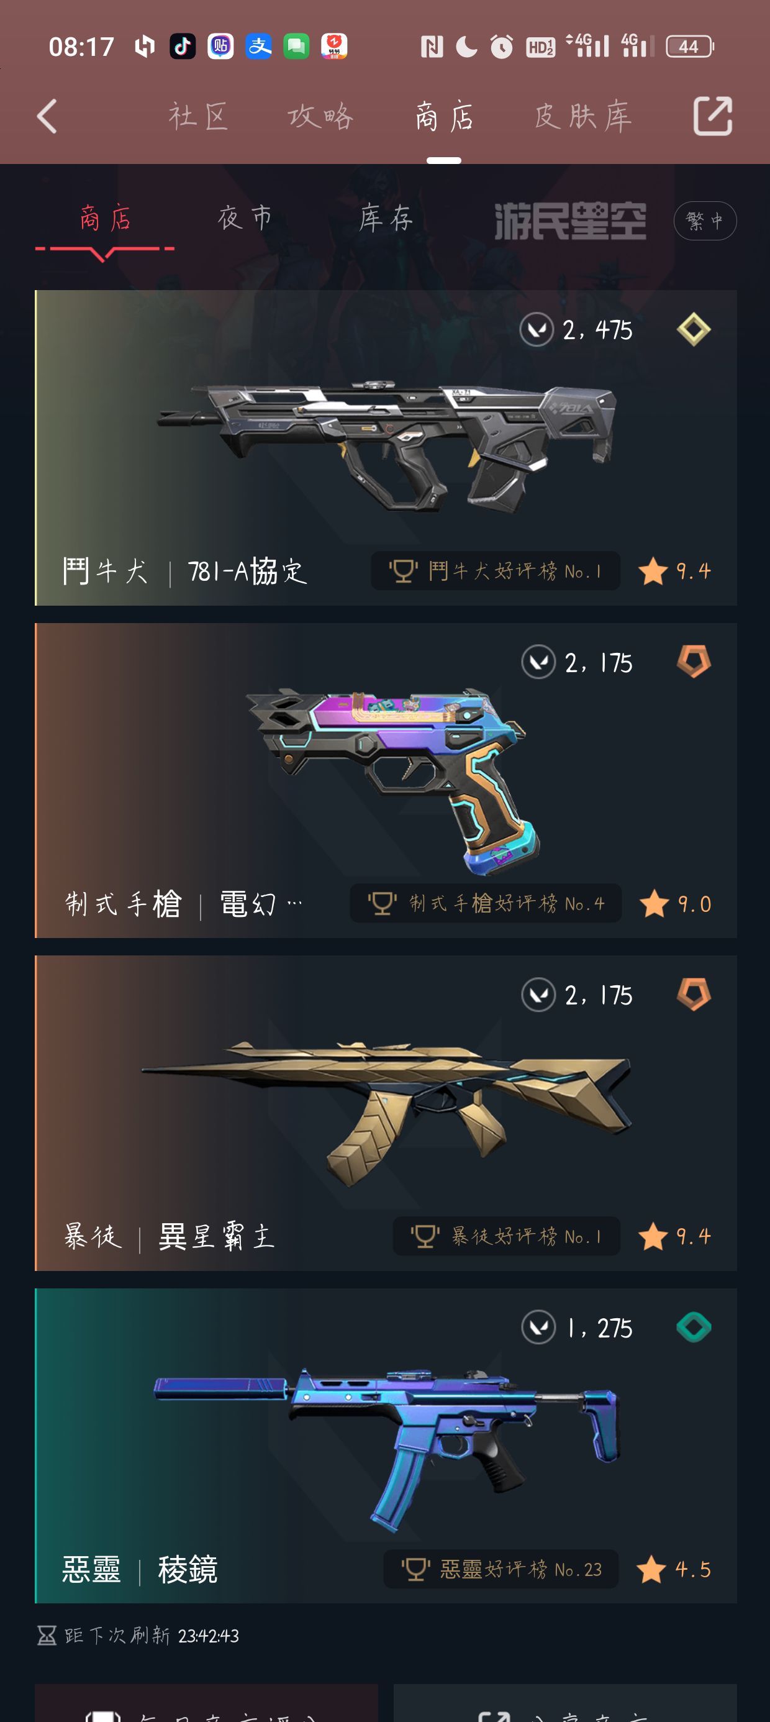
Task: Open the 攻略 tab
Action: [x=321, y=116]
